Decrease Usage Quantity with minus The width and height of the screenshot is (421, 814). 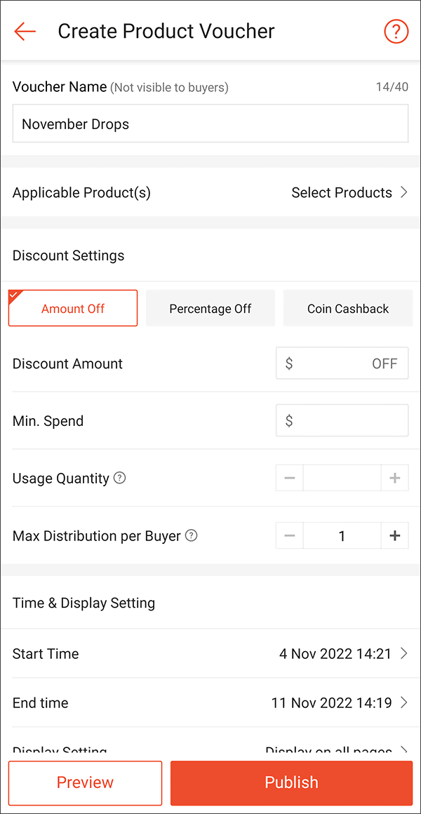pos(290,479)
